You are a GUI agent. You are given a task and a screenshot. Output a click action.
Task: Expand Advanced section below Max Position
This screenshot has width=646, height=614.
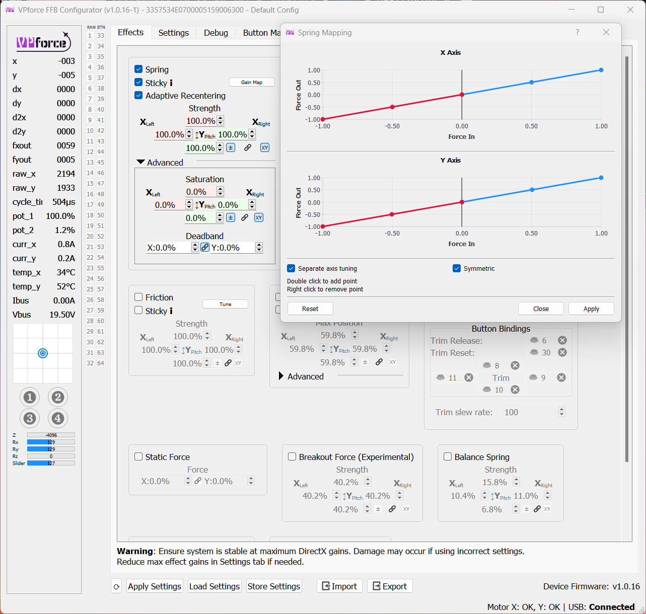[281, 376]
